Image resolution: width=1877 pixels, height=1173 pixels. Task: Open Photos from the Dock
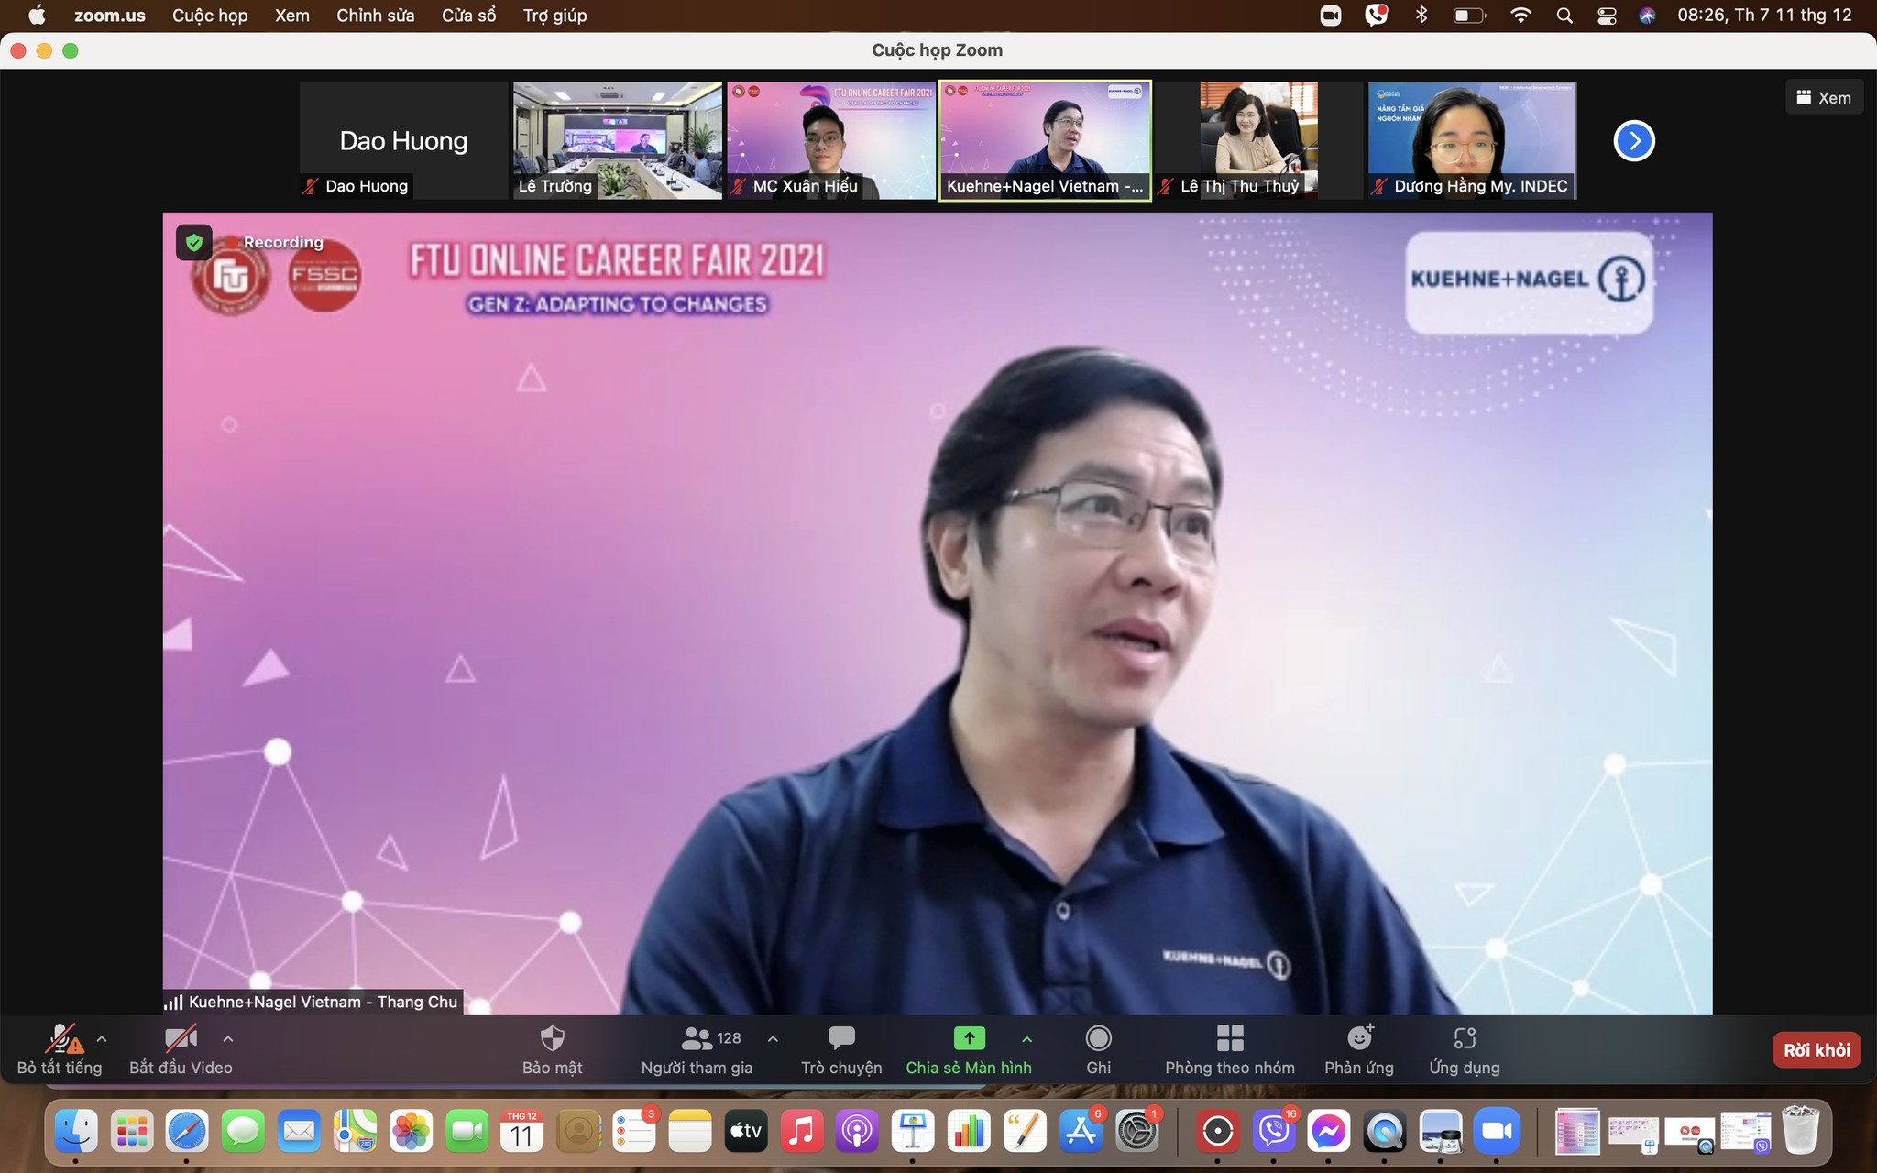click(x=411, y=1133)
